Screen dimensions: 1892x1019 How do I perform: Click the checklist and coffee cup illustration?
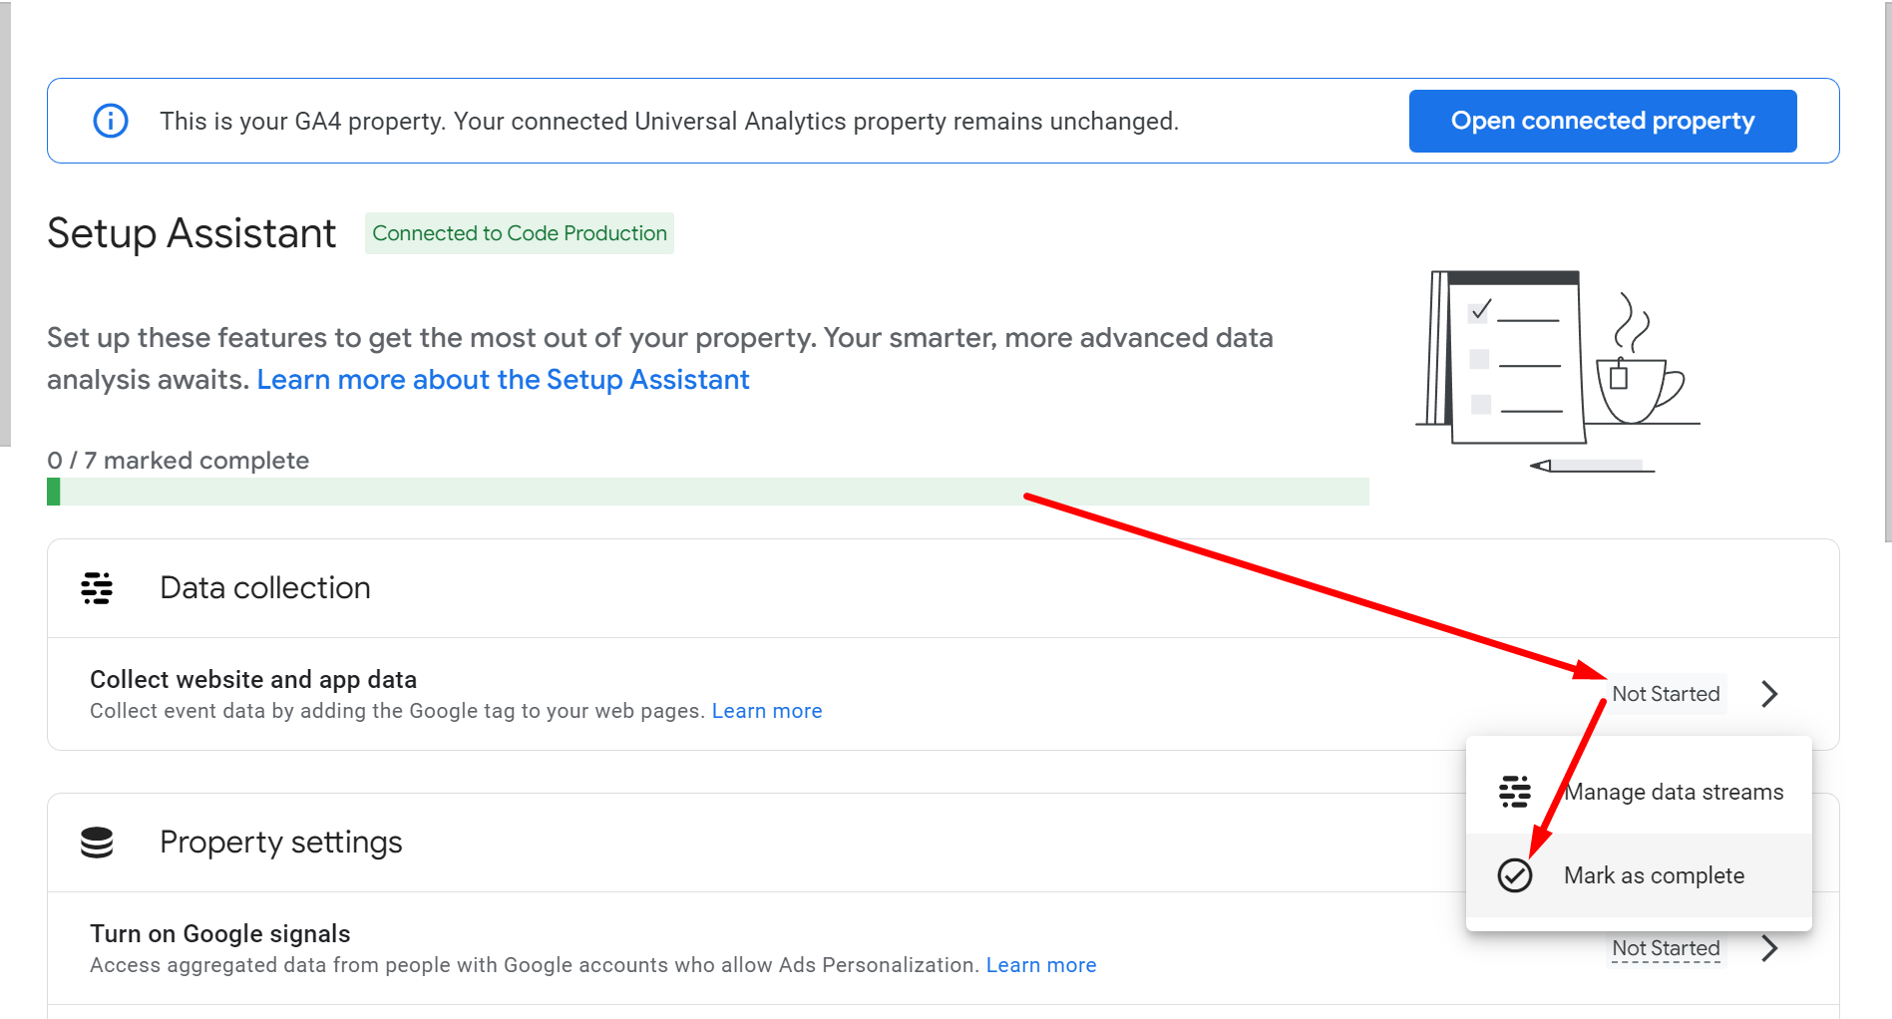pyautogui.click(x=1557, y=371)
